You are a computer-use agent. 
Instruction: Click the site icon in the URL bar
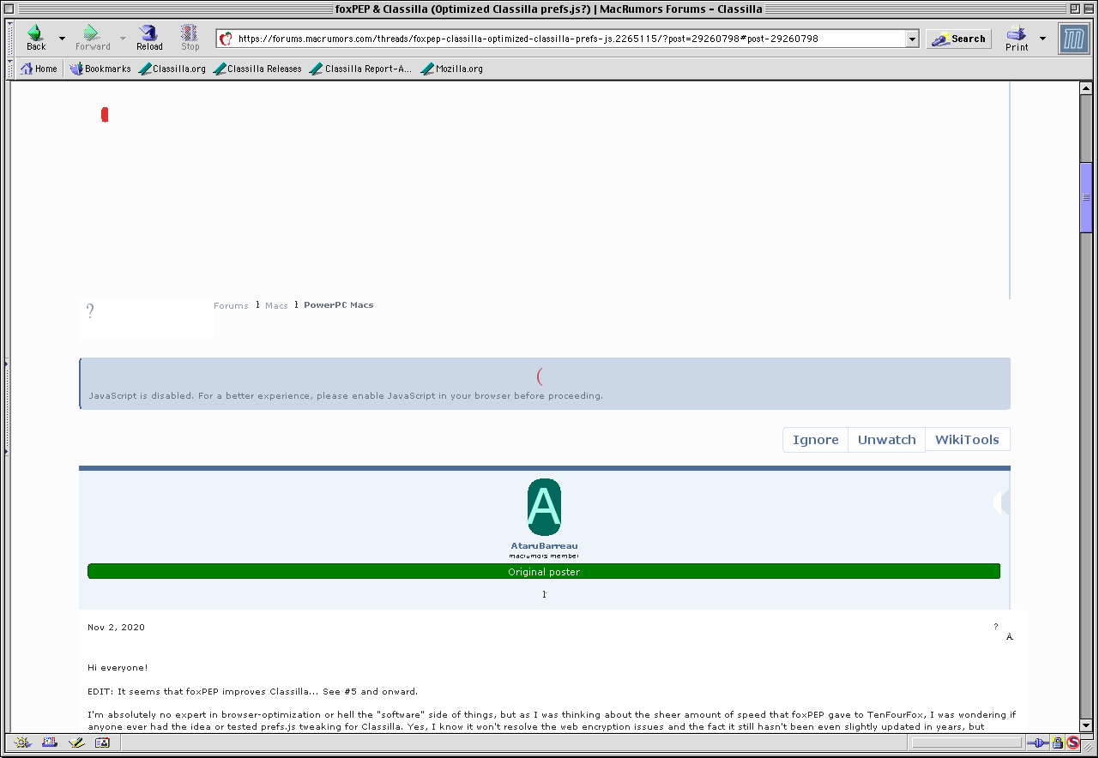point(226,39)
